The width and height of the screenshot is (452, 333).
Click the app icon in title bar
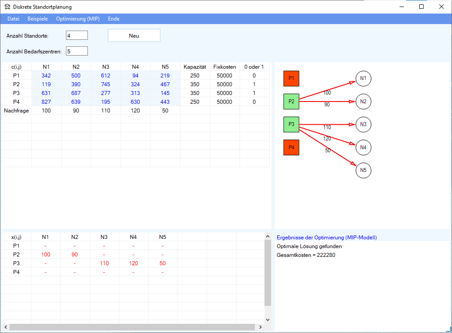pos(7,7)
